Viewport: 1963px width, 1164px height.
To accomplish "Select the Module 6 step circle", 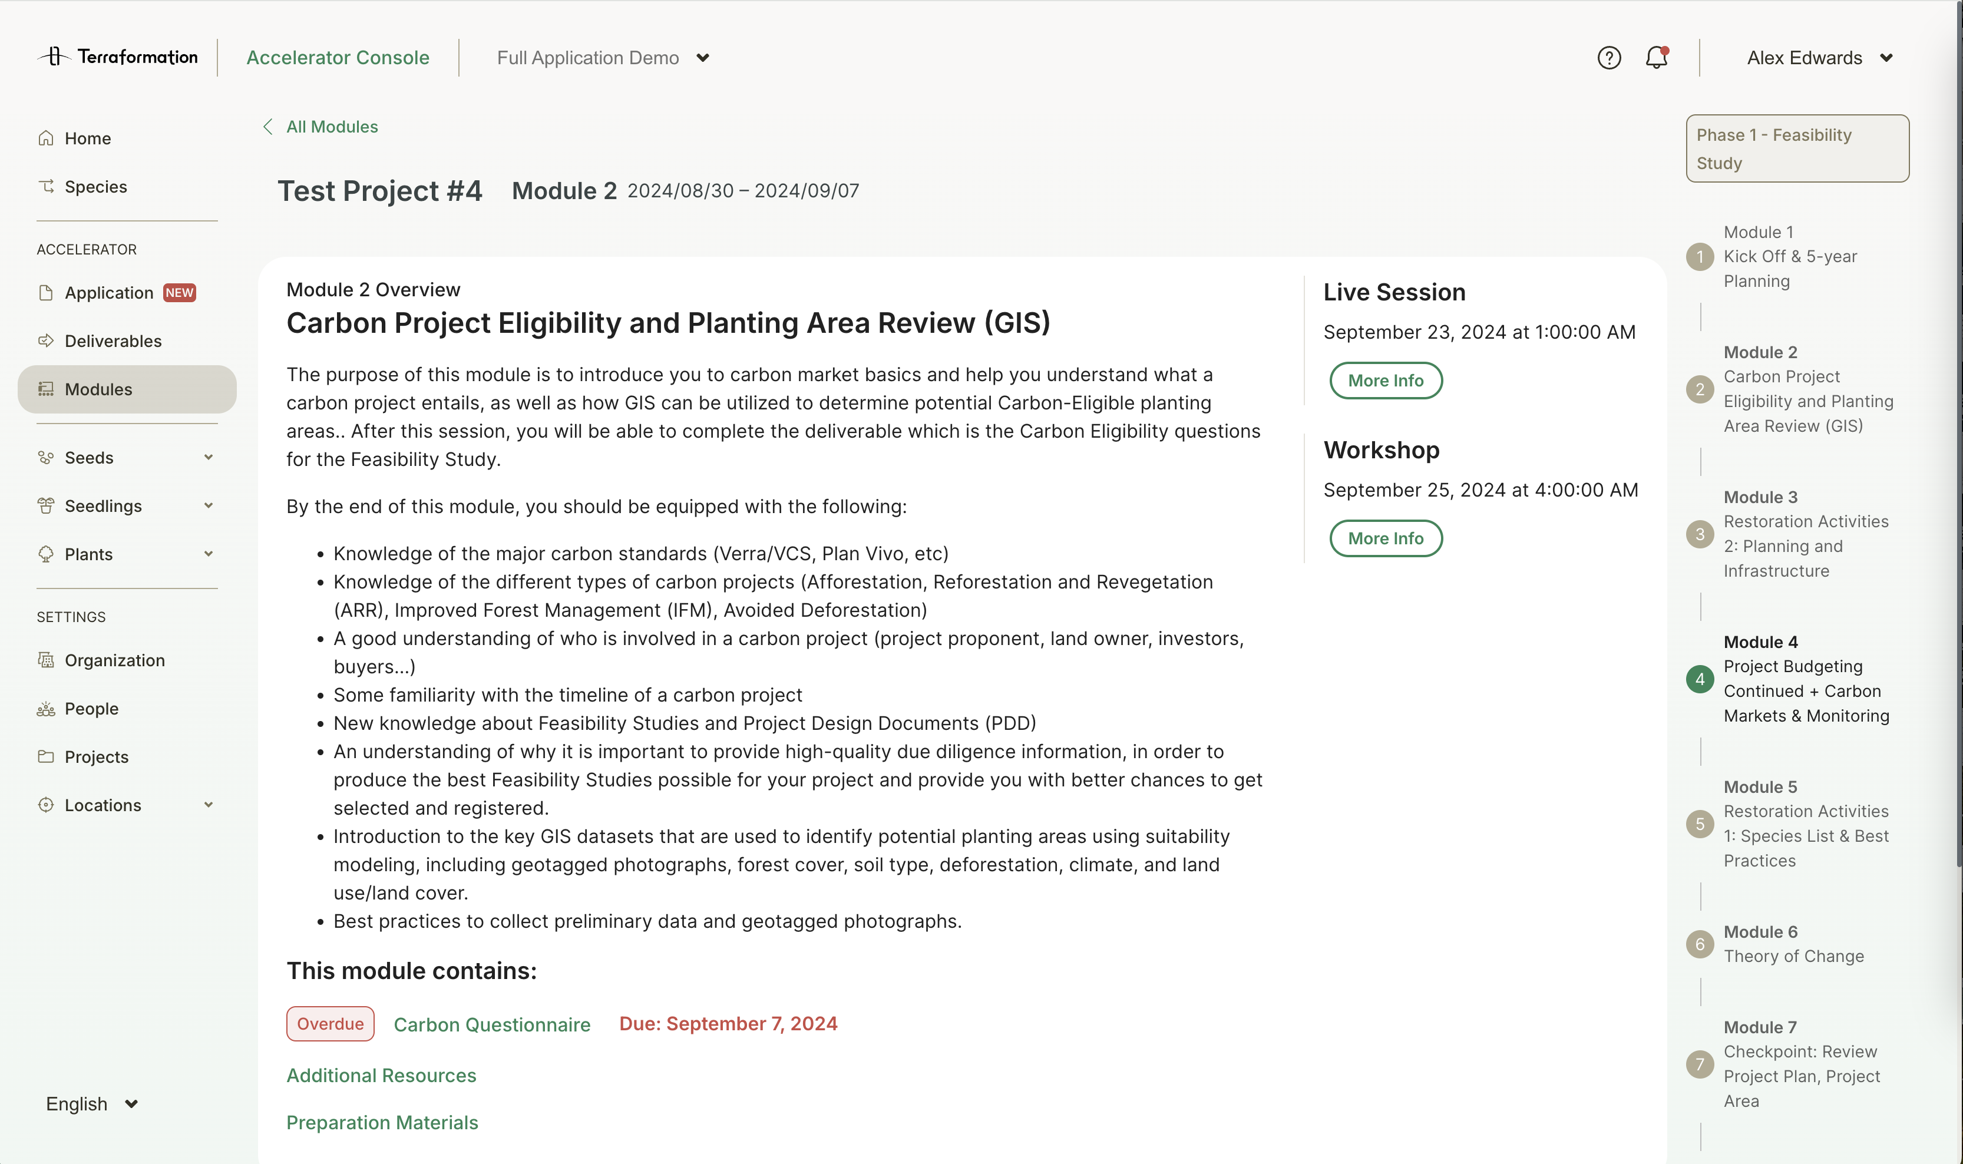I will tap(1700, 944).
